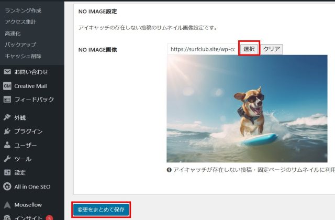Open お問い合わせ menu label
Screen dimensions: 335x220
(31, 72)
